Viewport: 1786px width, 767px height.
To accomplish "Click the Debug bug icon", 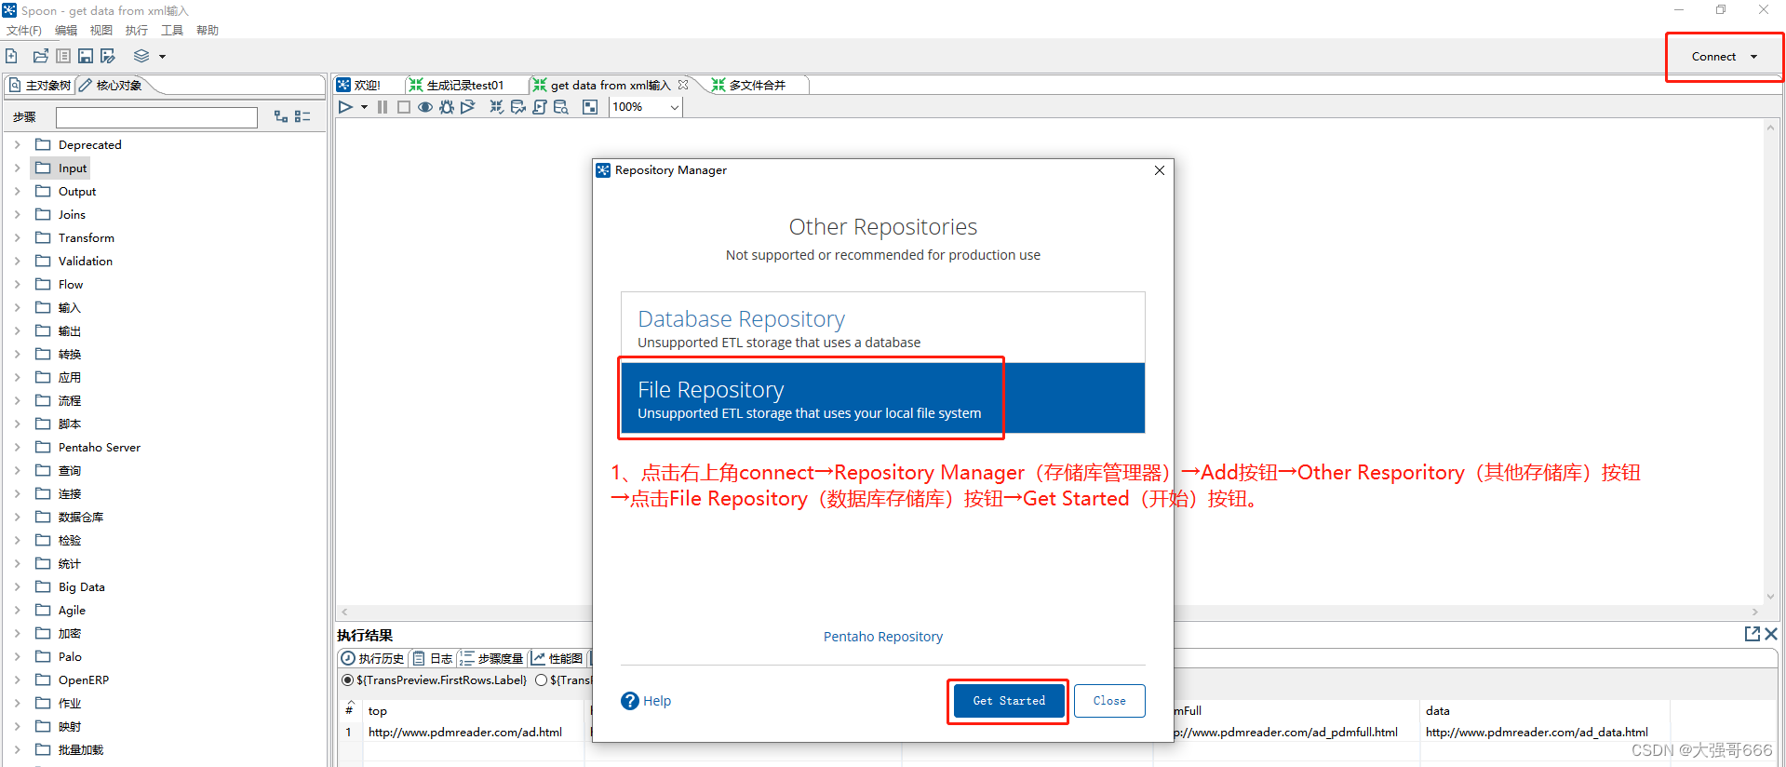I will (447, 107).
